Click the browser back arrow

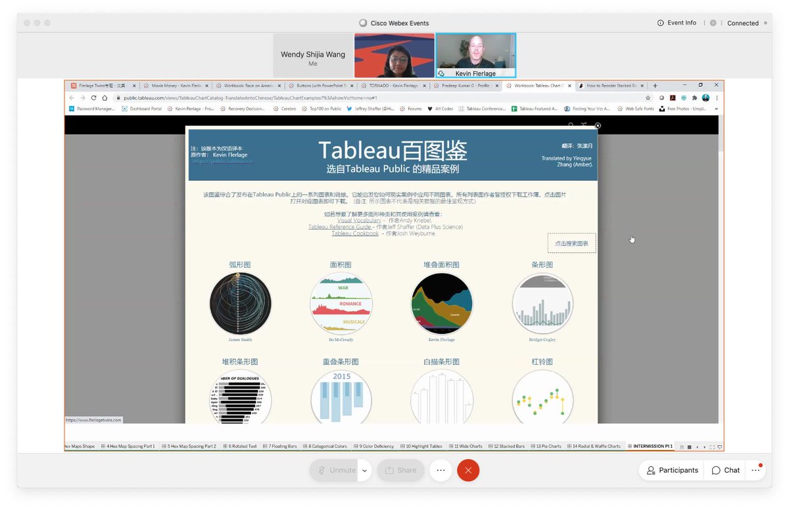[72, 97]
